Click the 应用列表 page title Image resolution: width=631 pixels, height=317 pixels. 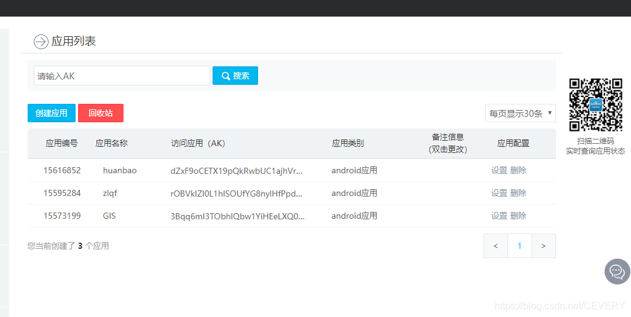coord(73,41)
